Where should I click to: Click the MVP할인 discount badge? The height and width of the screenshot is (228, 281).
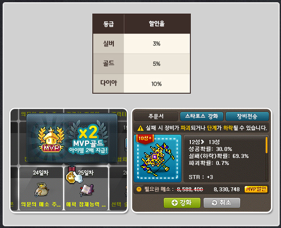coord(256,189)
